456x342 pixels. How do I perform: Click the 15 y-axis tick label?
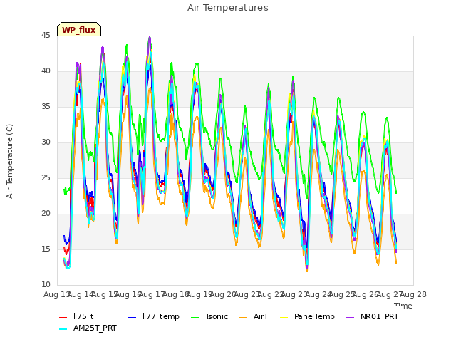46,249
